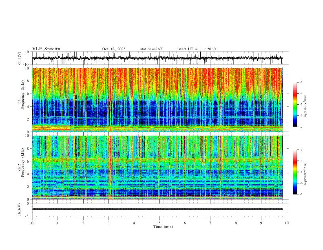This screenshot has width=323, height=250.
Task: Click the log(PSD) label beside ch.1 color bar
Action: [305, 106]
